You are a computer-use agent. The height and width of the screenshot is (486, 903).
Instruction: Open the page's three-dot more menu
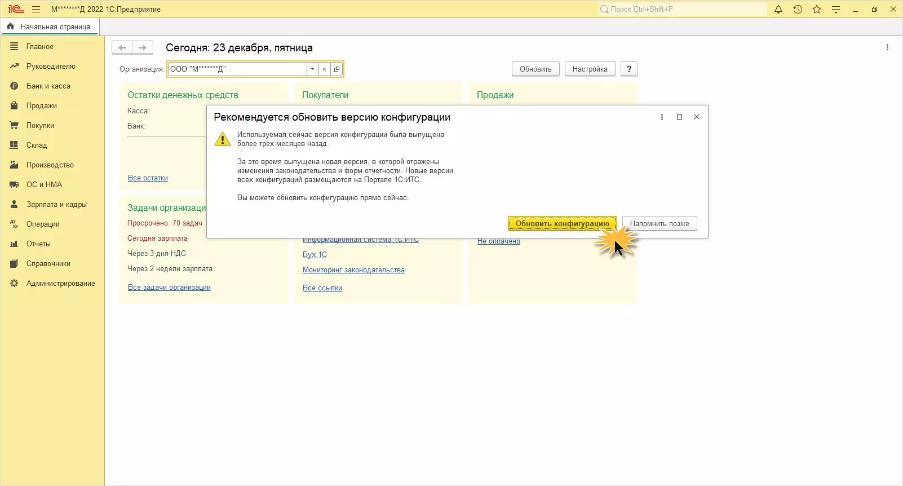(887, 47)
